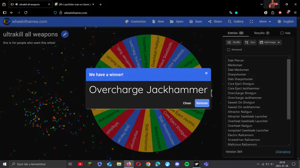Open the Firefox application menu
Screen dimensions: 300x168
(295, 13)
